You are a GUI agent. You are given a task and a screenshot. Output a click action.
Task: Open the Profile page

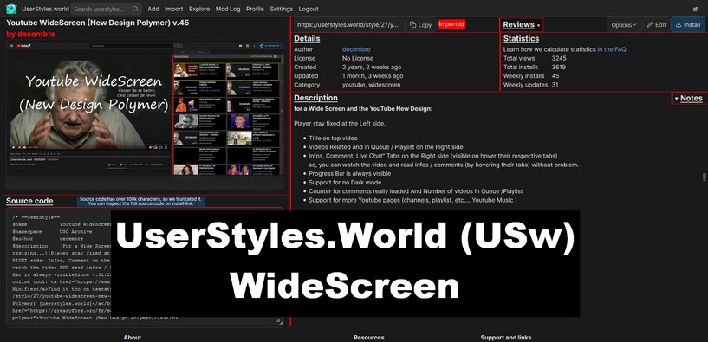coord(255,9)
